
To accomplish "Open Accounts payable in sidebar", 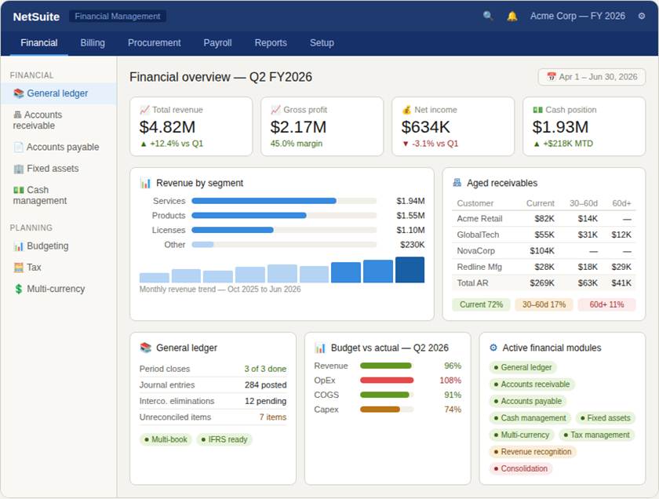I will tap(59, 148).
